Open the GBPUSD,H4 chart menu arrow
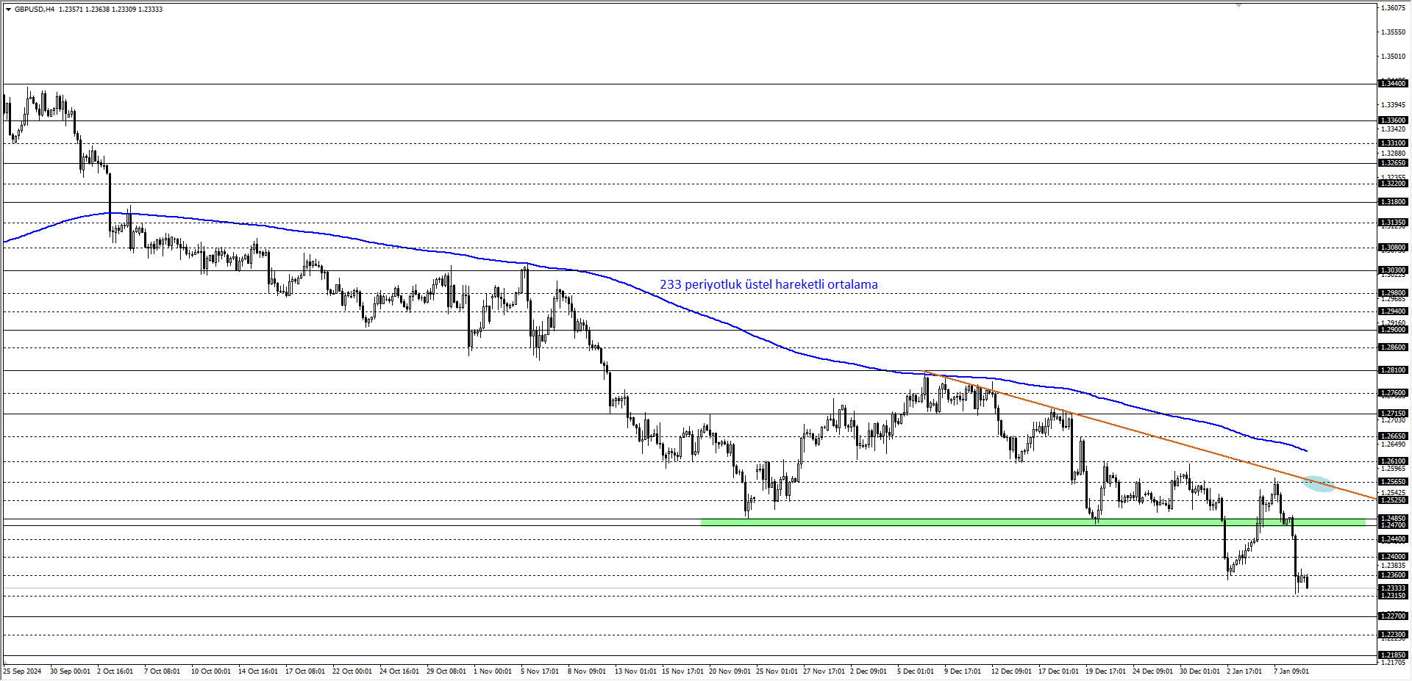The height and width of the screenshot is (681, 1412). pos(8,10)
